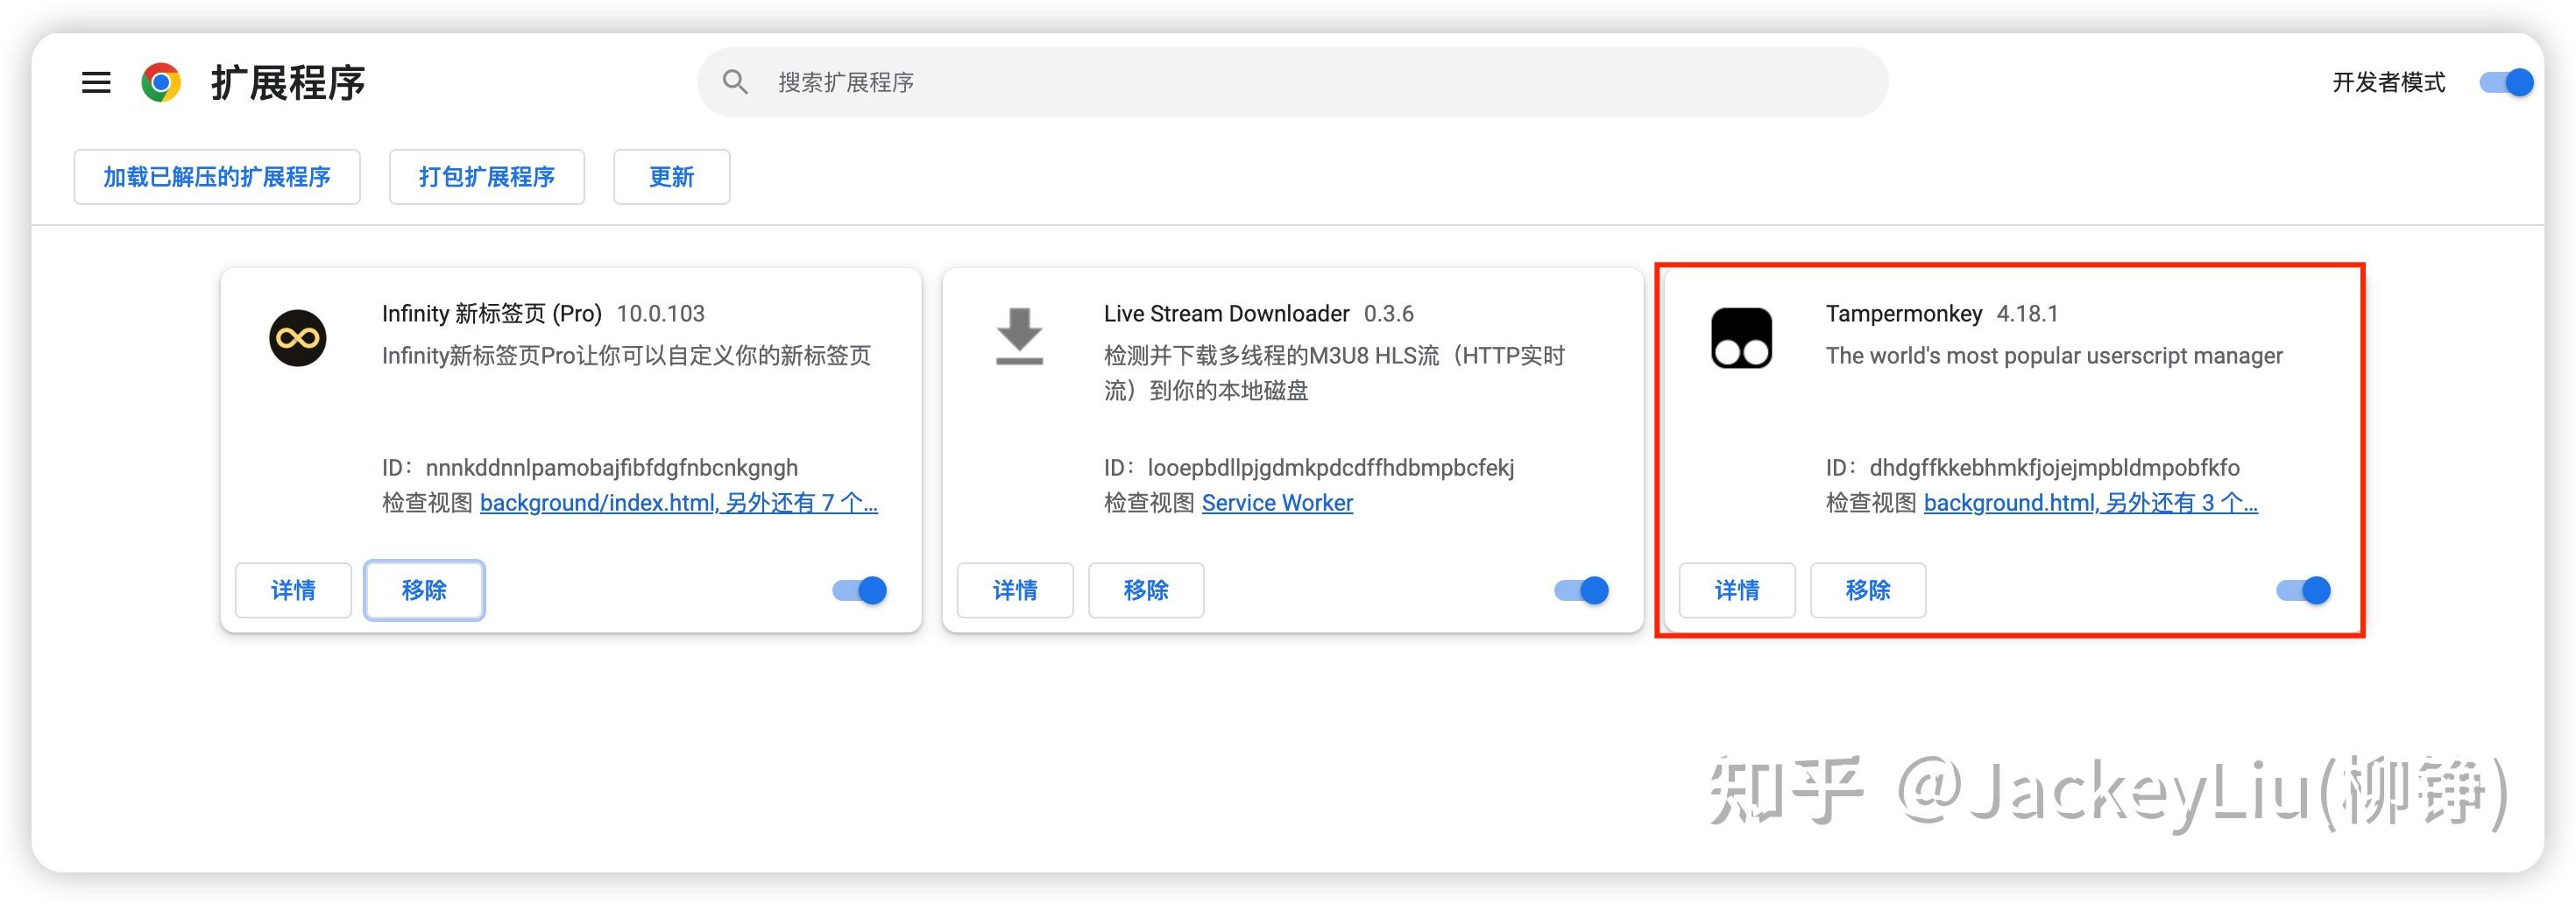Select Infinity ID nnnkddnnlpamobajfibfdgfnbcnkgngh
Image resolution: width=2576 pixels, height=904 pixels.
coord(611,468)
